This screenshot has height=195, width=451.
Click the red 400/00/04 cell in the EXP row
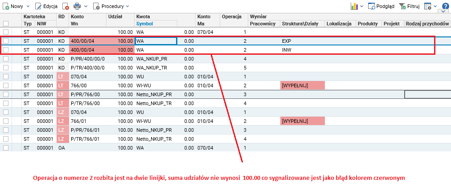tap(88, 41)
